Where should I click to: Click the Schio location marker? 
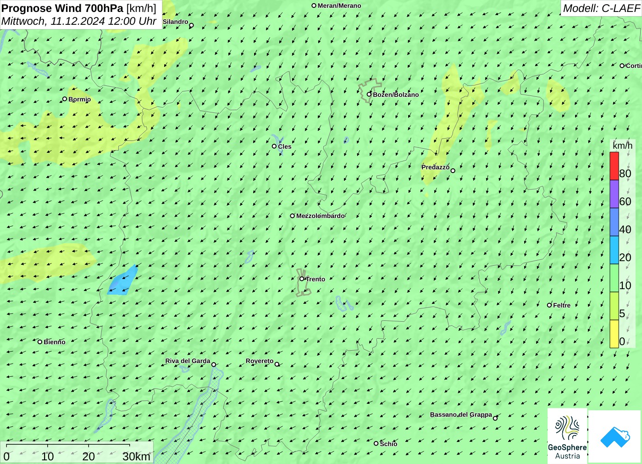[376, 444]
